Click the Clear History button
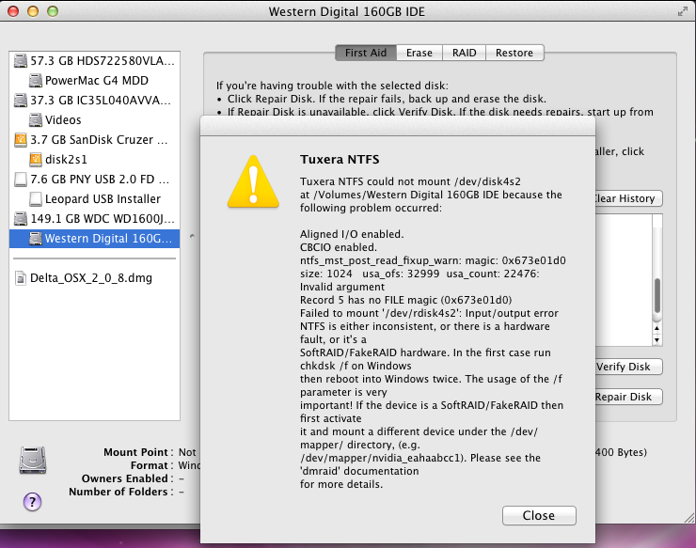 tap(628, 198)
